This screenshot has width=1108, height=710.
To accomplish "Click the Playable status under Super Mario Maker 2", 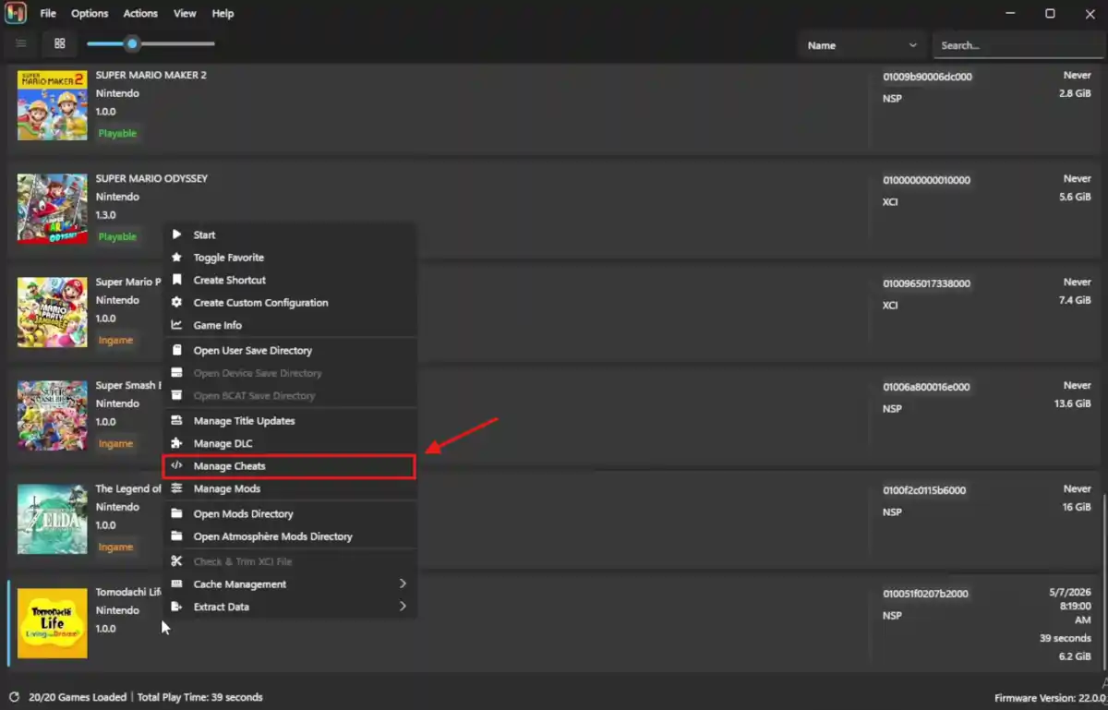I will click(x=117, y=134).
